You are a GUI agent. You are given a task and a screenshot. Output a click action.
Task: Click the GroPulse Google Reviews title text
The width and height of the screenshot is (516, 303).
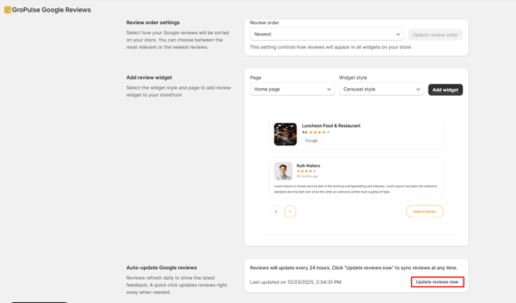click(x=52, y=10)
